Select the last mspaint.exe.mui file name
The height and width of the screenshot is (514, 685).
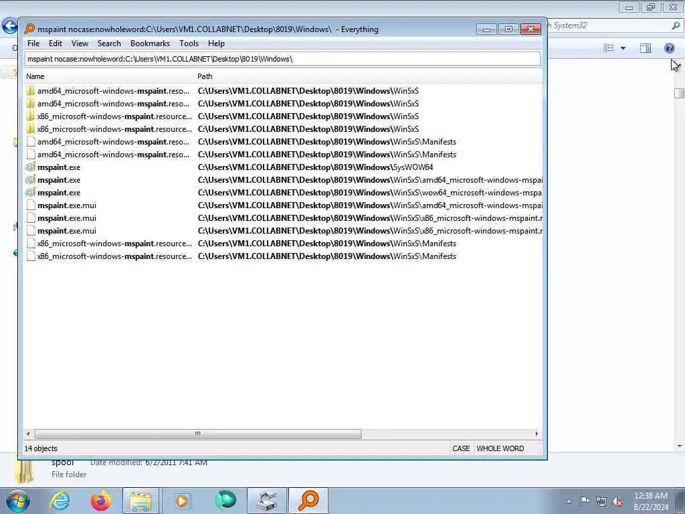pyautogui.click(x=67, y=231)
